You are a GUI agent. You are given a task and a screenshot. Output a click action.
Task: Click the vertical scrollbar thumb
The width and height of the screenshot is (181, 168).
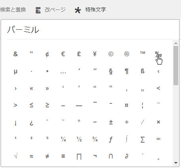pos(176,65)
